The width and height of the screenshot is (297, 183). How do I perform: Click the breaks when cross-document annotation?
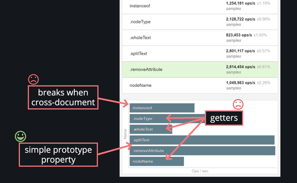point(63,97)
